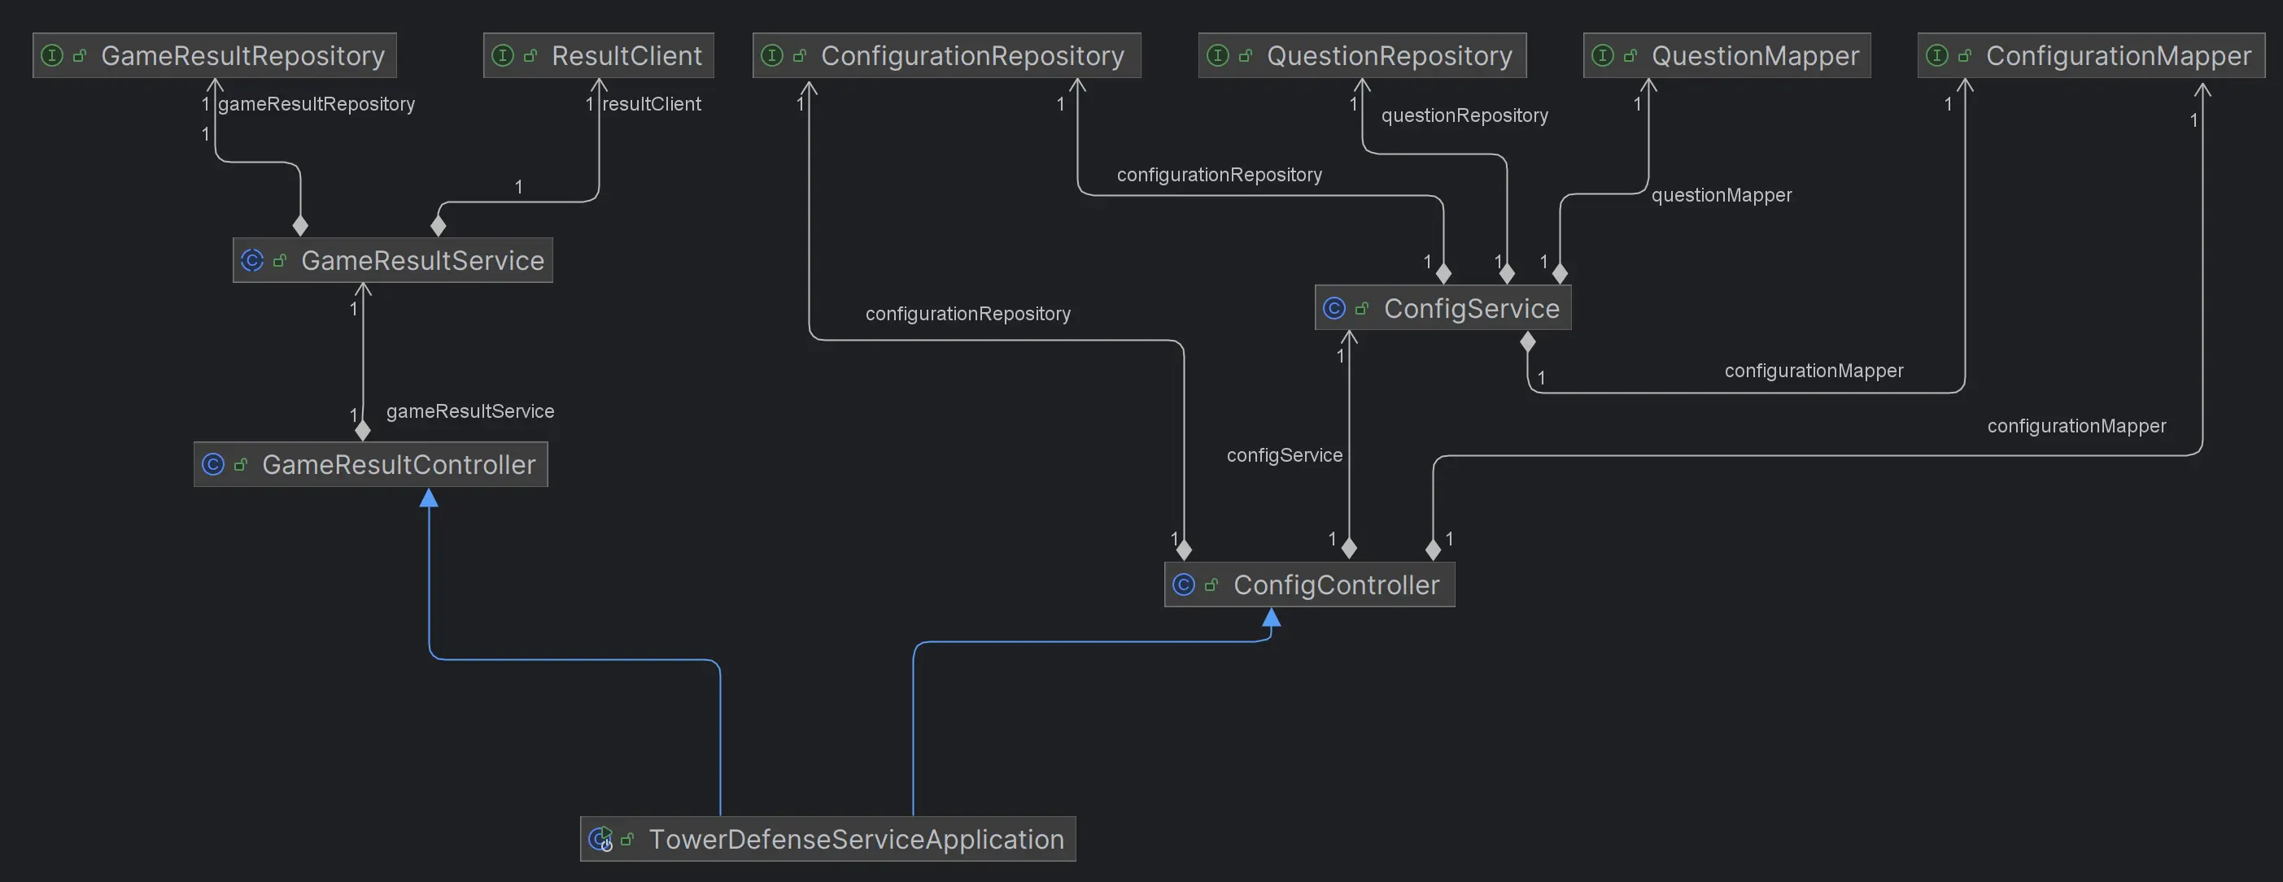Click the public visibility icon on ConfigurationRepository

[800, 56]
